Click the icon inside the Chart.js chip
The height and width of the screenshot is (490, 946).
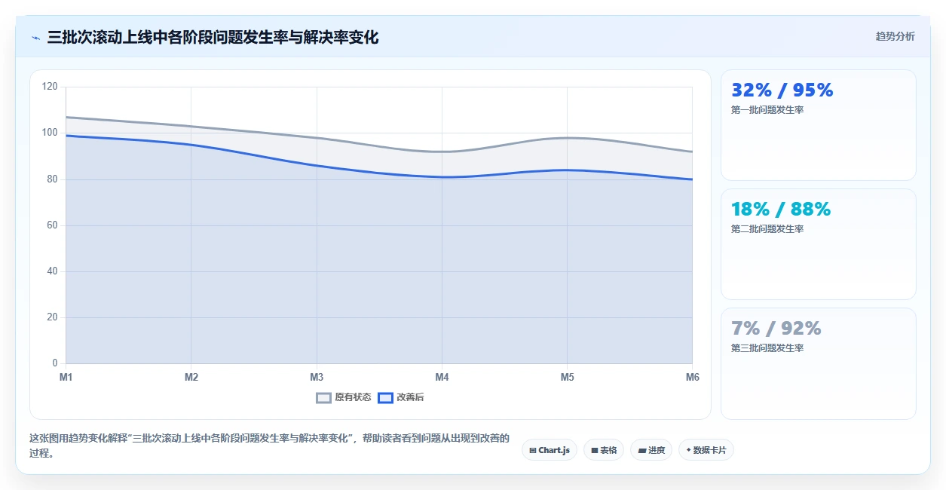point(533,450)
